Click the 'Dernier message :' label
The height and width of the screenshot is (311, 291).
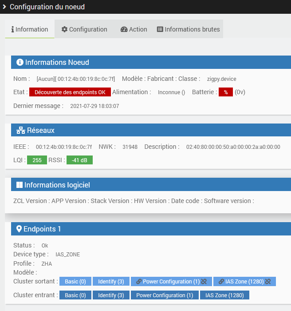tap(38, 106)
